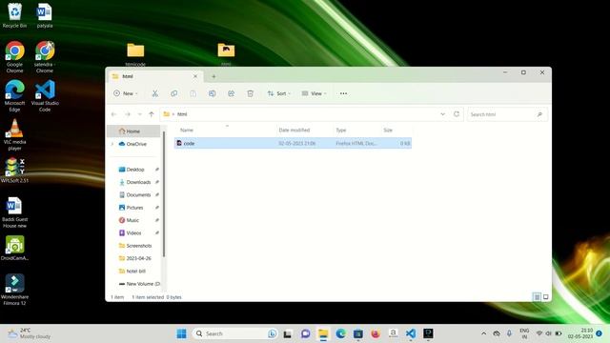Open the weather widget on taskbar

(30, 333)
